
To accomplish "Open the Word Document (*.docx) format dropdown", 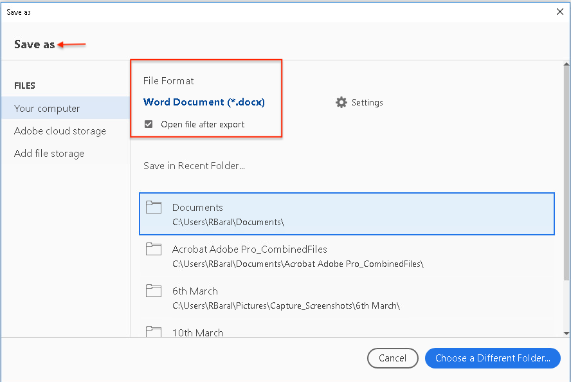I will pyautogui.click(x=204, y=102).
